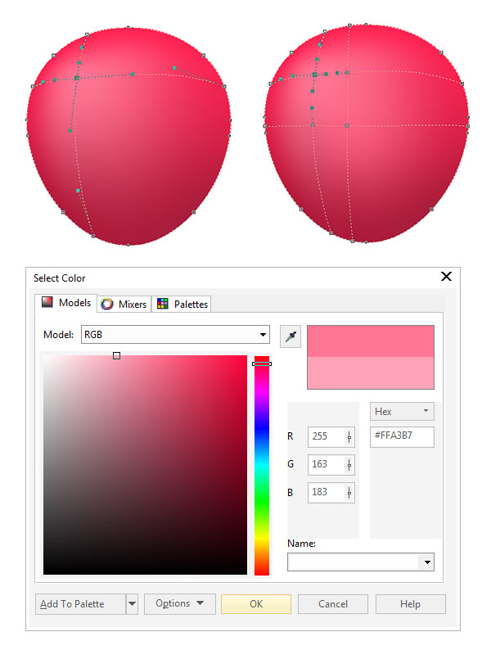This screenshot has height=650, width=491.
Task: Open Help for color selection
Action: (x=410, y=604)
